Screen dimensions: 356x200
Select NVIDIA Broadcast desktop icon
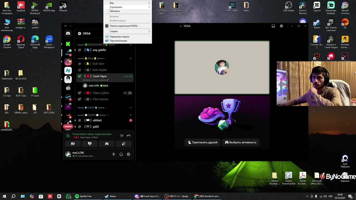pos(35,8)
